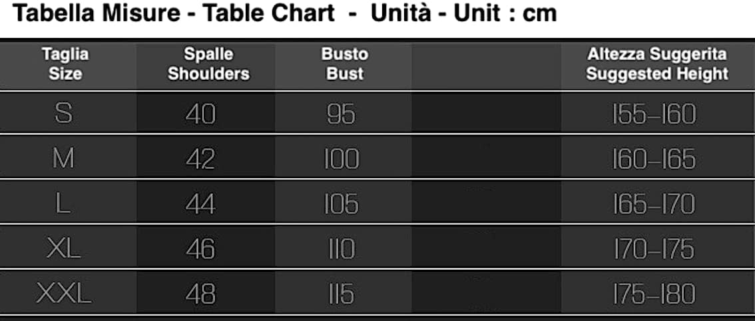The image size is (755, 321).
Task: Click shoulders value 48
Action: pyautogui.click(x=200, y=293)
